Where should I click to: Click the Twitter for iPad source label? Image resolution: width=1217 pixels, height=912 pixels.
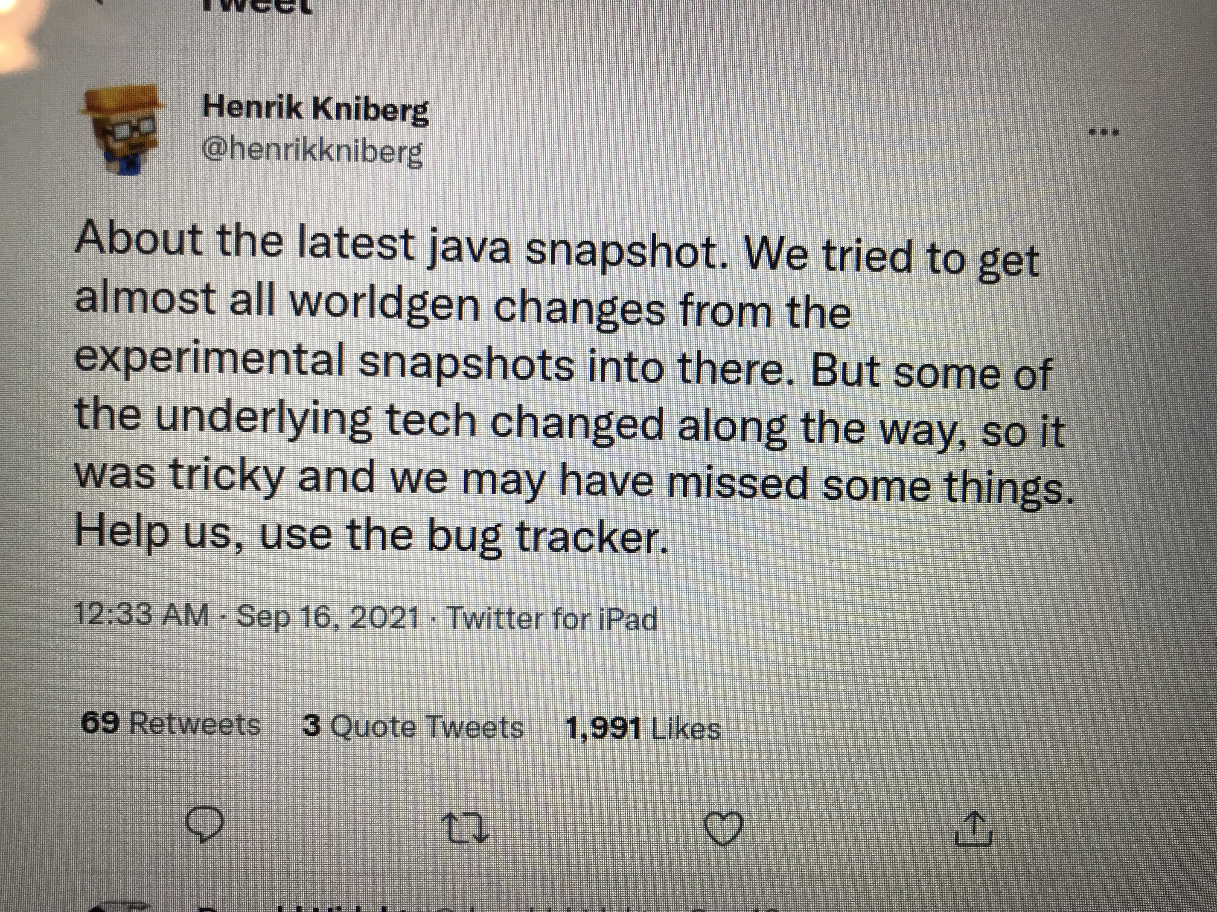pyautogui.click(x=552, y=619)
